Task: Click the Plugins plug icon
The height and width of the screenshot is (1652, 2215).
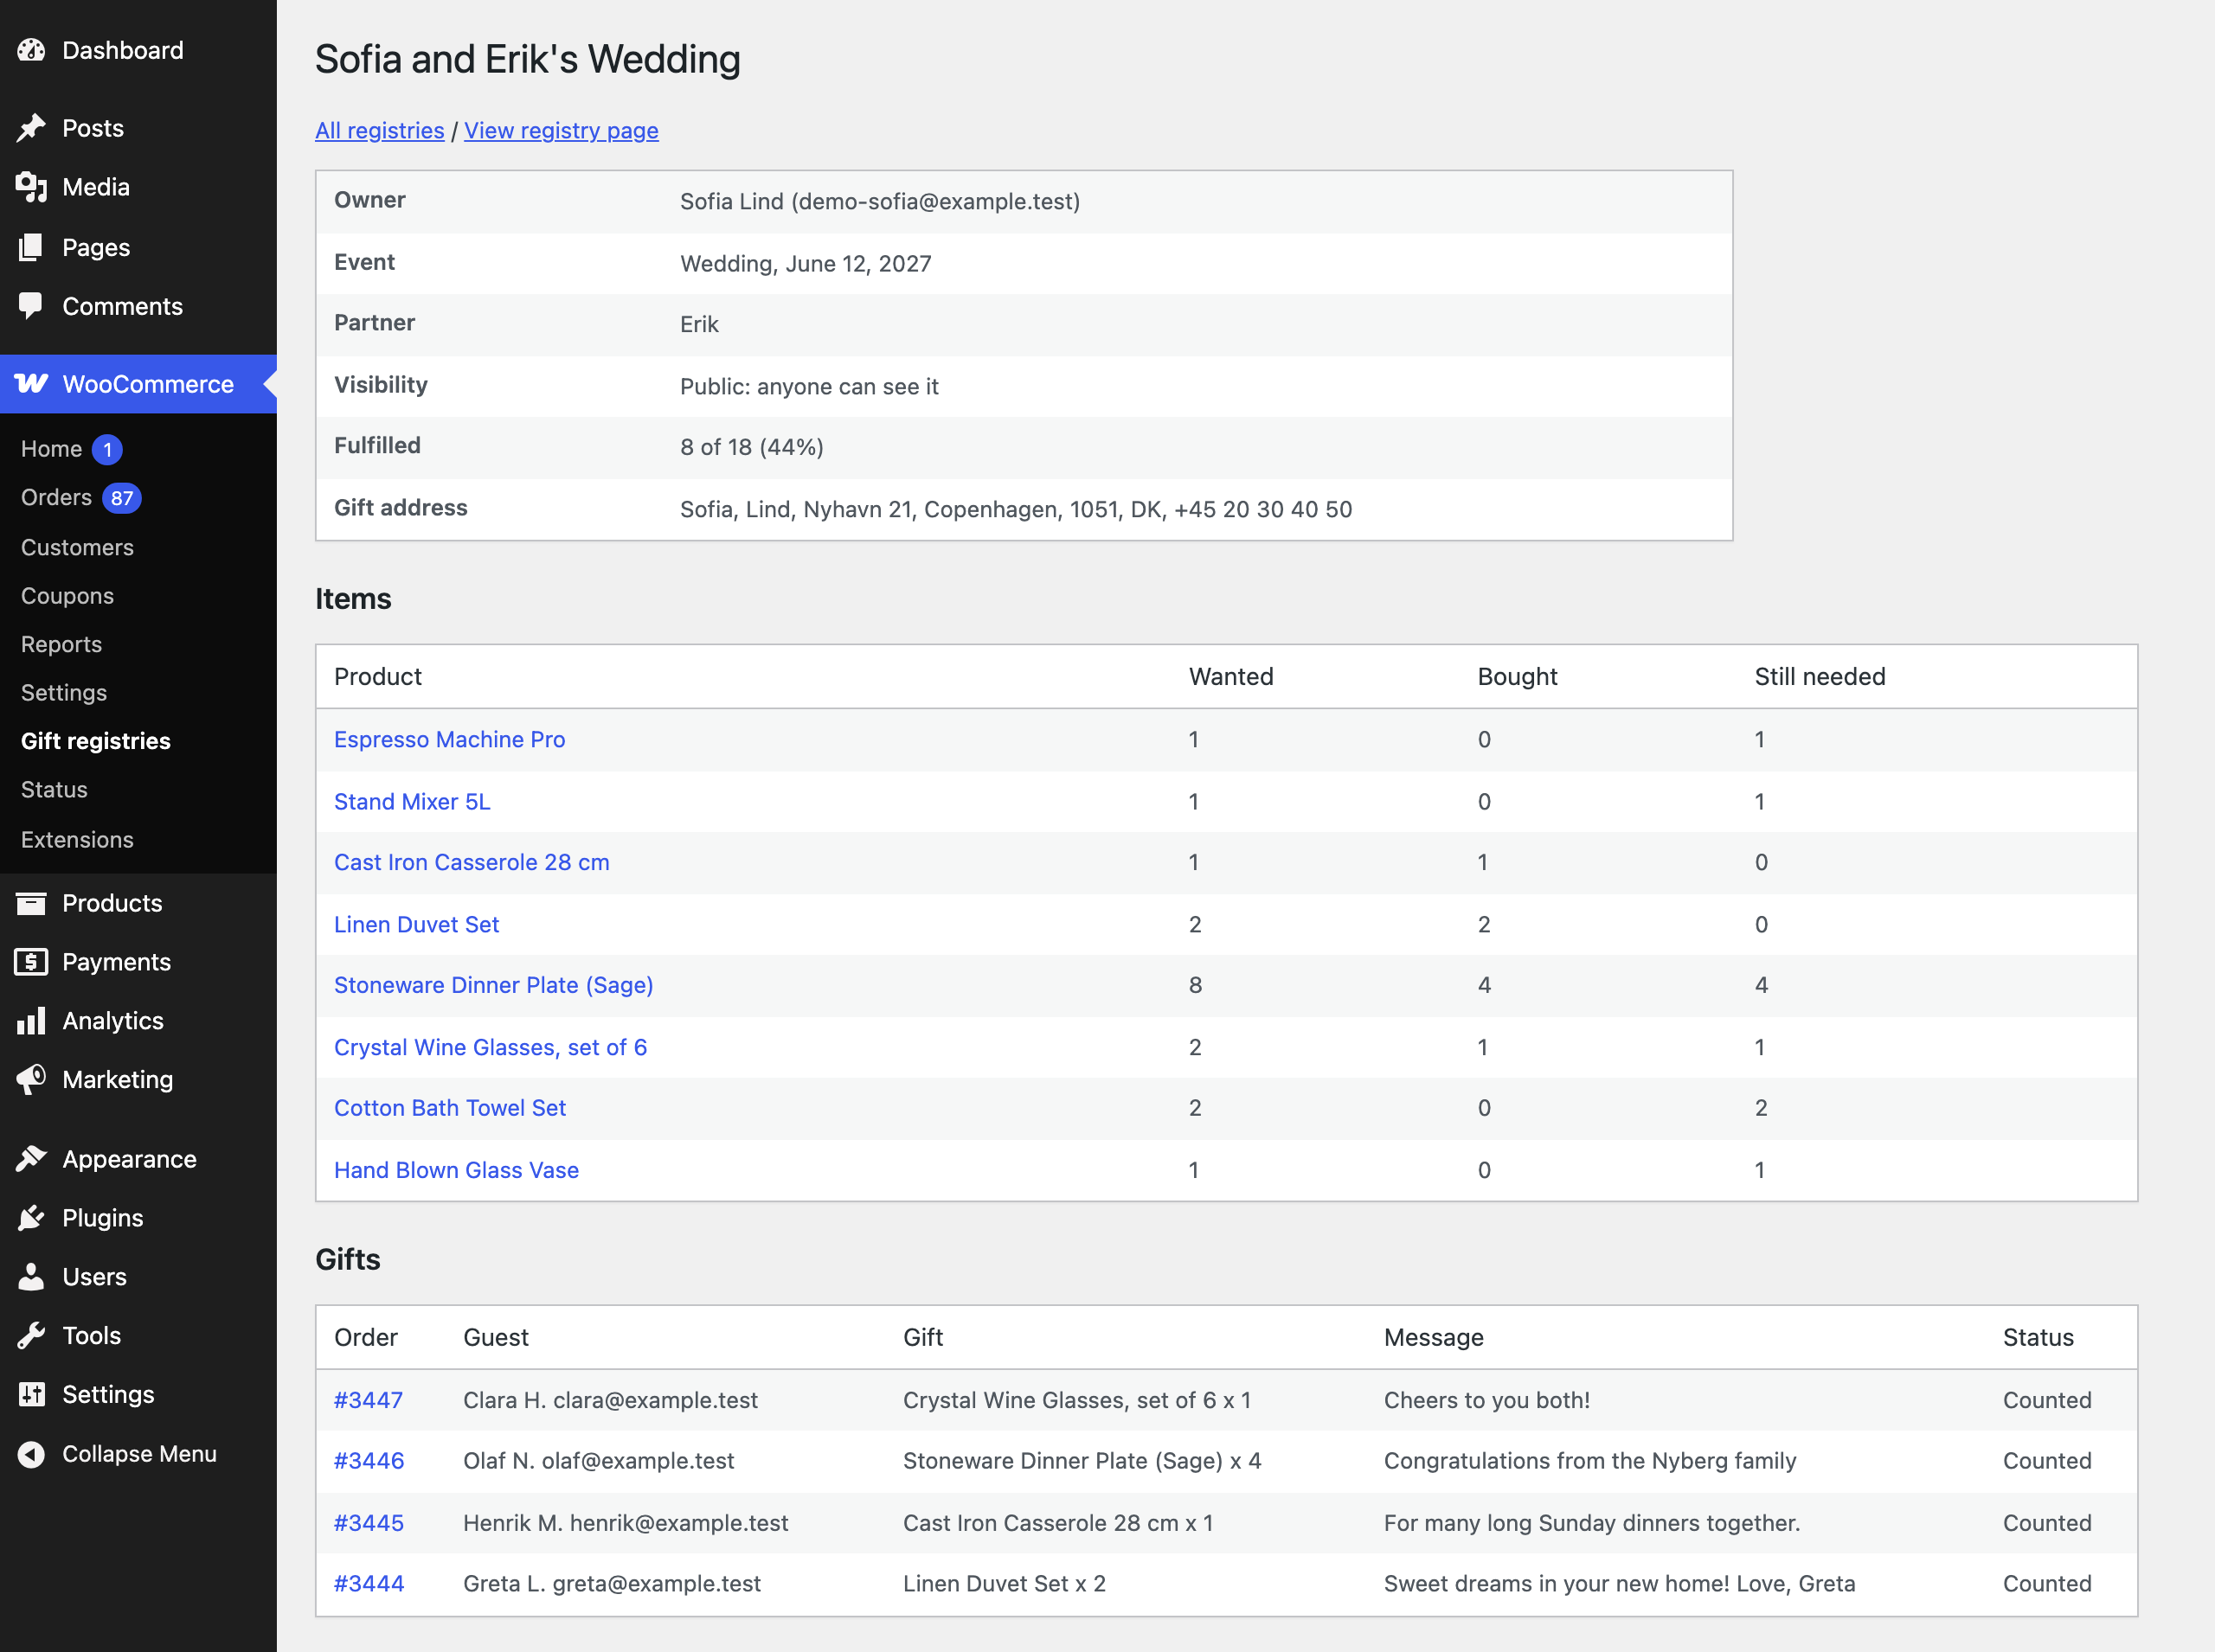Action: coord(31,1218)
